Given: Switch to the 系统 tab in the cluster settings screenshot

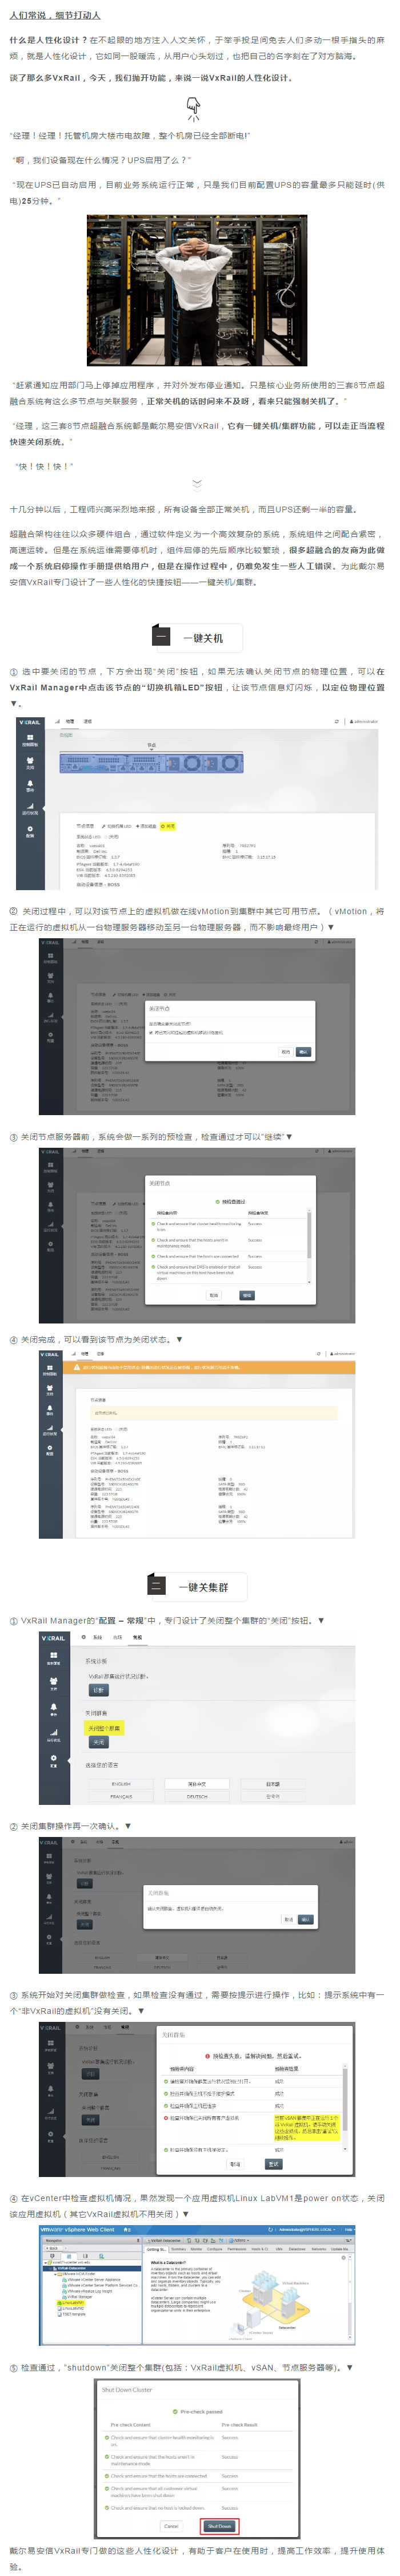Looking at the screenshot, I should (98, 1637).
